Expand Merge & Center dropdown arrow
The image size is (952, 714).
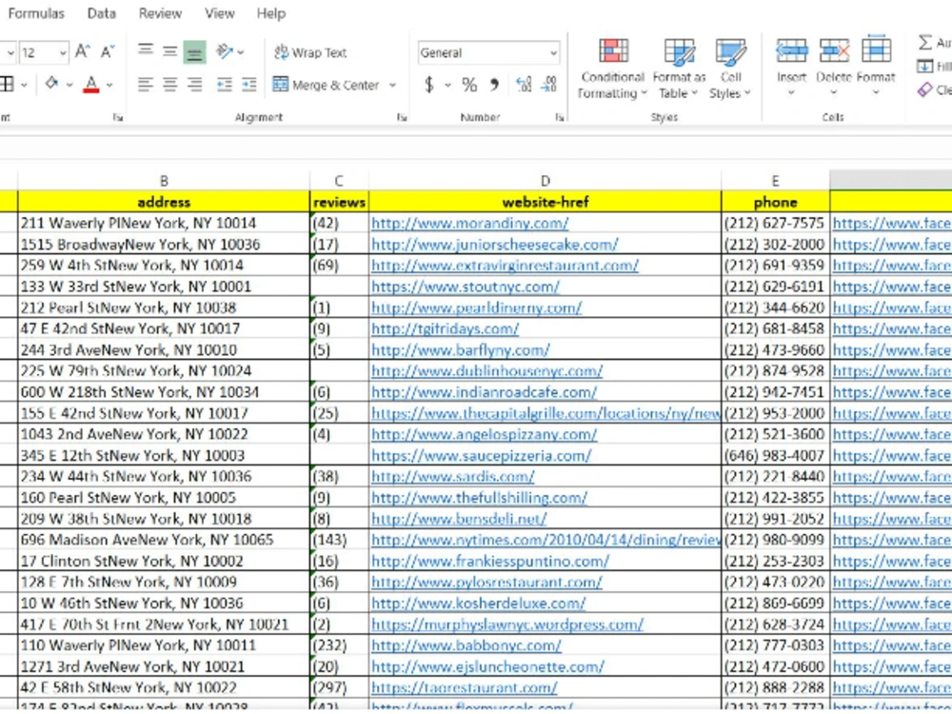[393, 85]
